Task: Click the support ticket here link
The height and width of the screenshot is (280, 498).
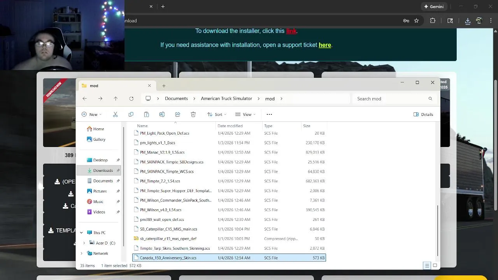Action: (325, 45)
